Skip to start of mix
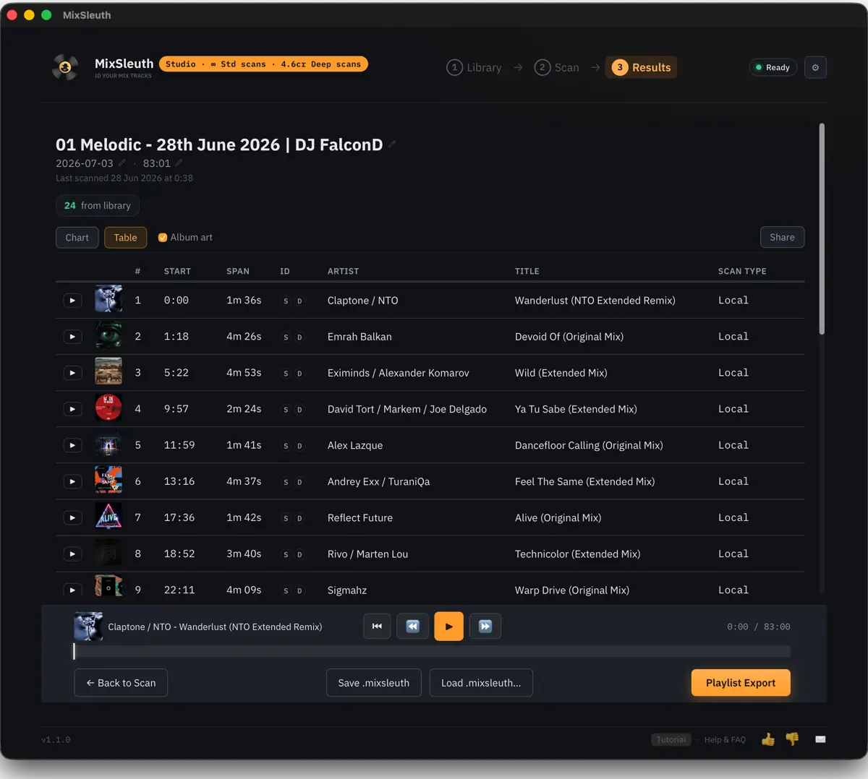 coord(377,627)
